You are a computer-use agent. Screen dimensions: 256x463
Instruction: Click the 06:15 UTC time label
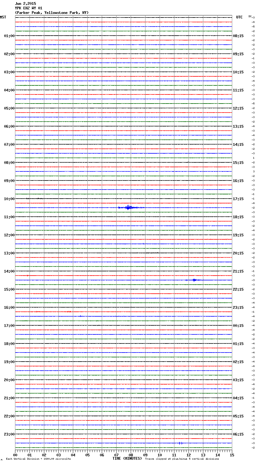click(238, 434)
